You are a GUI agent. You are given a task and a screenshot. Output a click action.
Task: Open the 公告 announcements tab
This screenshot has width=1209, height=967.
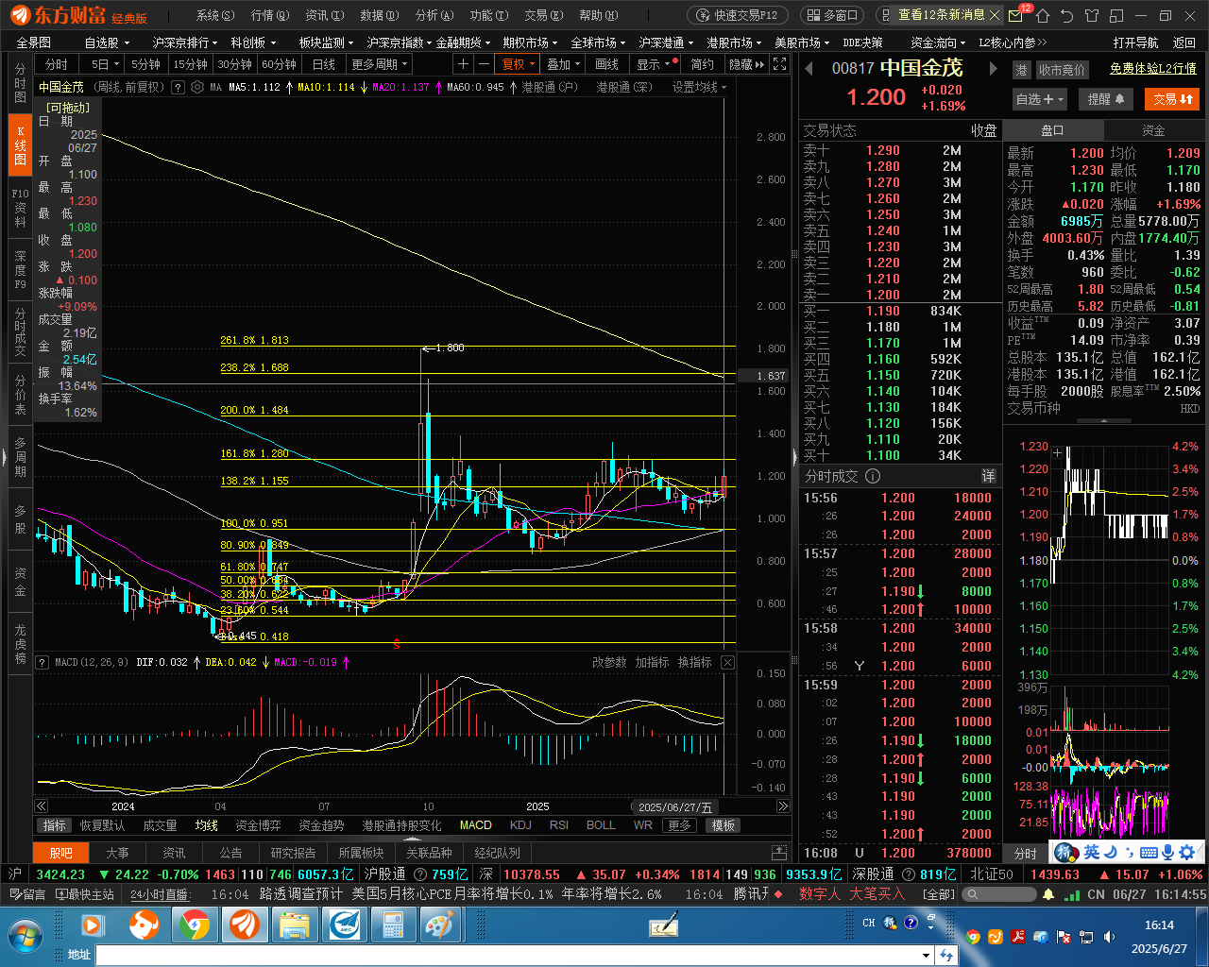231,853
